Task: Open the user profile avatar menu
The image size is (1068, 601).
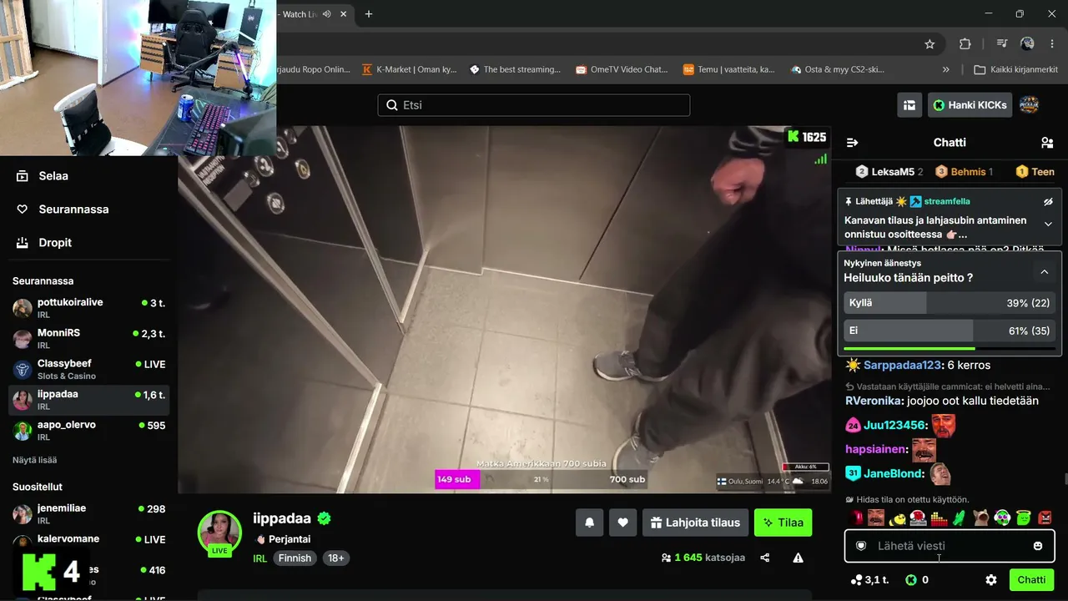Action: [1030, 104]
